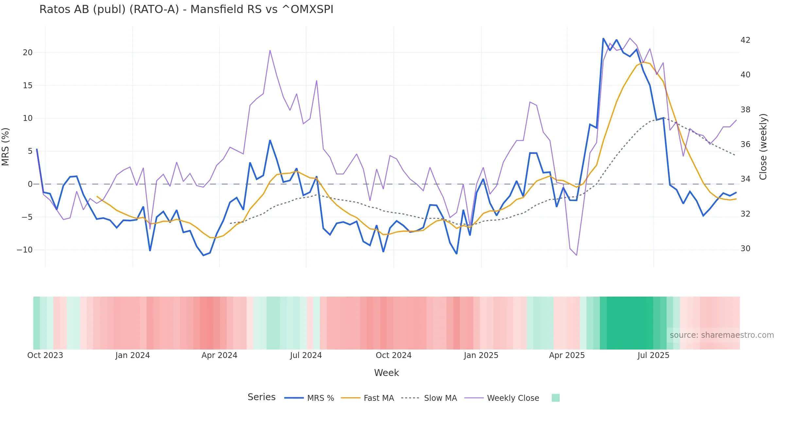Click the Close (weekly) axis label

763,147
